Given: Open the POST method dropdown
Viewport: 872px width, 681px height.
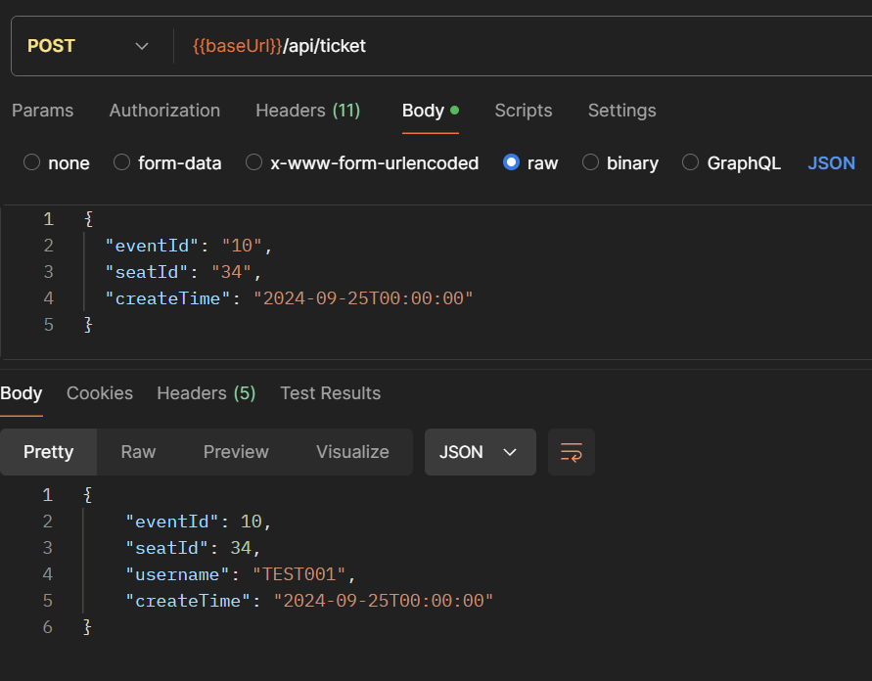Looking at the screenshot, I should click(88, 46).
